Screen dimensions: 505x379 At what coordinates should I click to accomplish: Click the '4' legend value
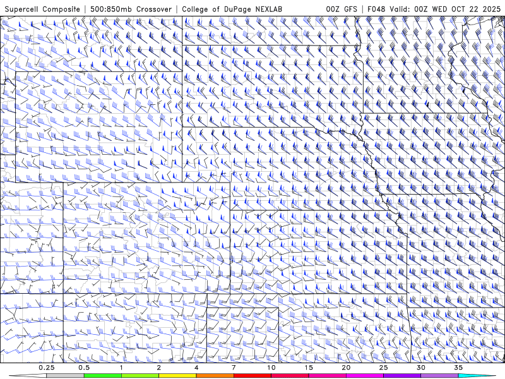(196, 368)
